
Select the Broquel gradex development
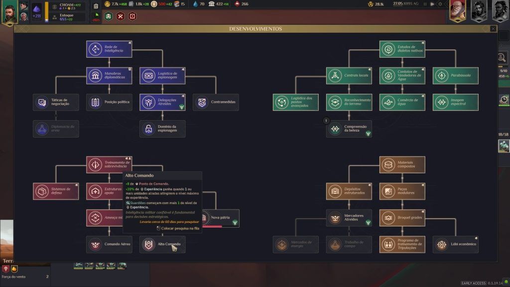click(x=402, y=217)
